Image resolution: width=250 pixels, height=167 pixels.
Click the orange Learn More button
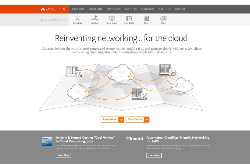(112, 119)
